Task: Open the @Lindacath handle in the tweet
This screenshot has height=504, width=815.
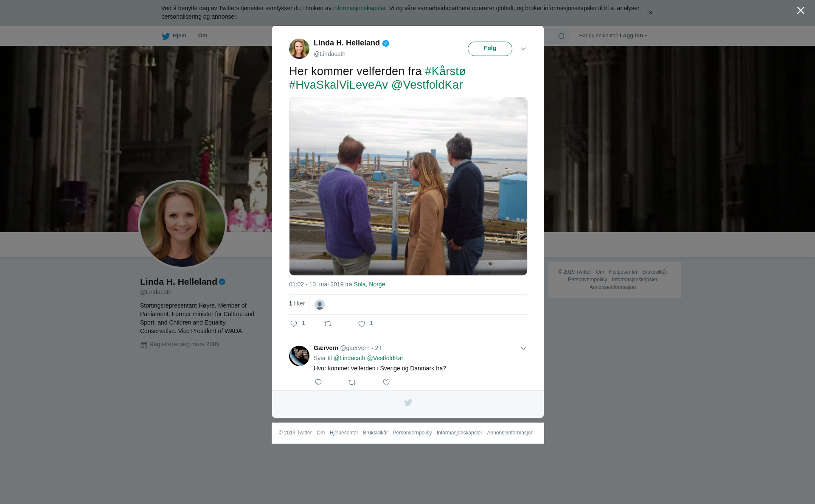Action: pos(329,54)
